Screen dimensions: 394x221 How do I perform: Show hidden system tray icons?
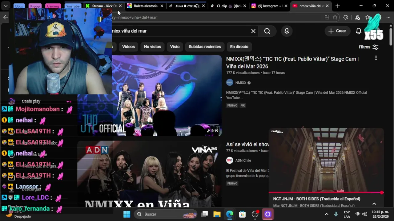pos(327,214)
